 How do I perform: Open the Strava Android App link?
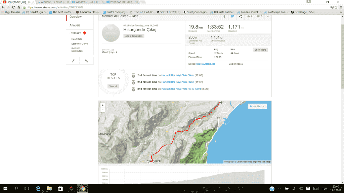[x=206, y=64]
